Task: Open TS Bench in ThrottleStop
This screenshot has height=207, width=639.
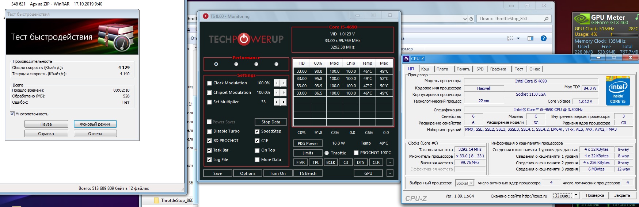Action: tap(308, 173)
